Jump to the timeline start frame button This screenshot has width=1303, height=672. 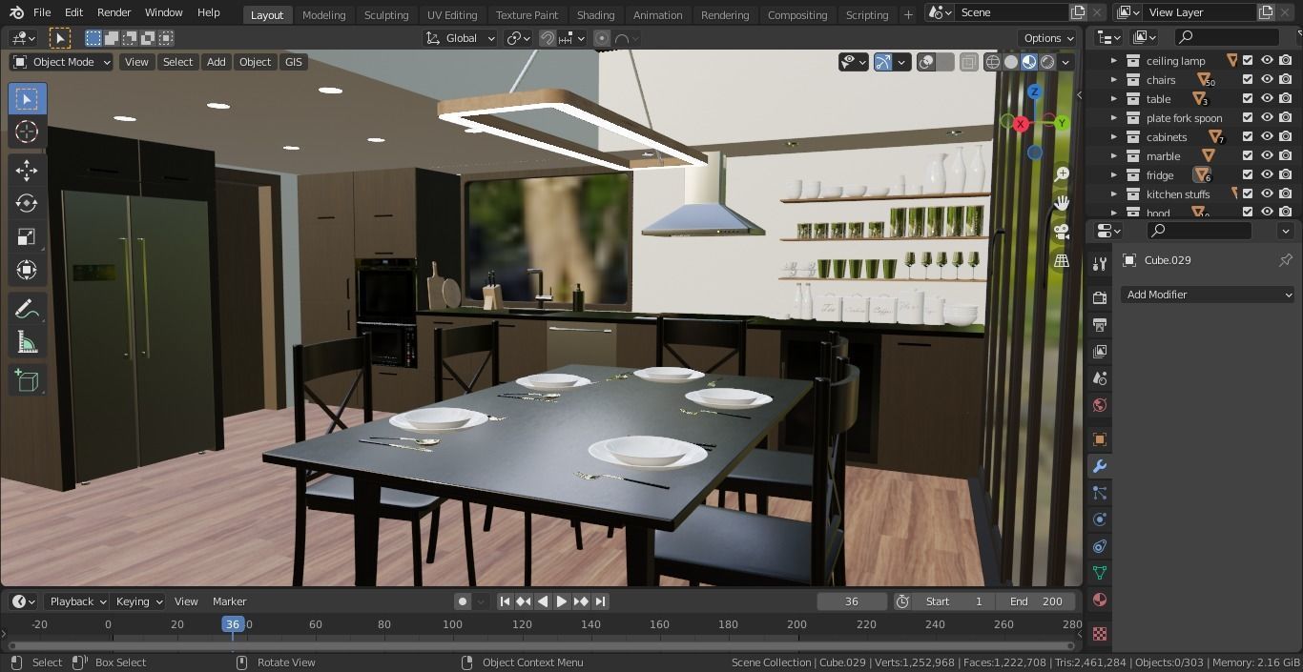[x=505, y=601]
